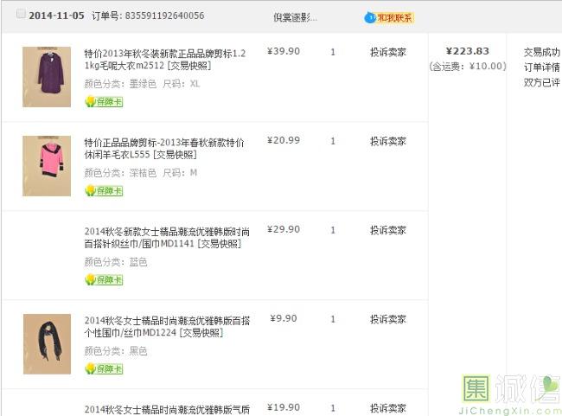Screen dimensions: 562x416
Task: Click 投诉卖家 for the ¥9.90 scarf
Action: (x=388, y=319)
